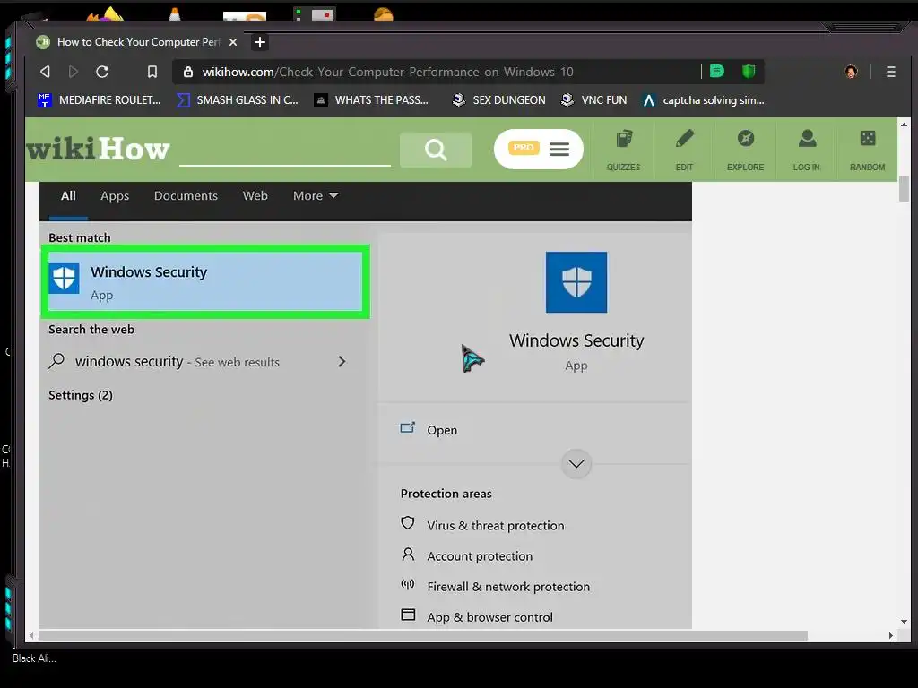Open a new browser tab

point(260,42)
